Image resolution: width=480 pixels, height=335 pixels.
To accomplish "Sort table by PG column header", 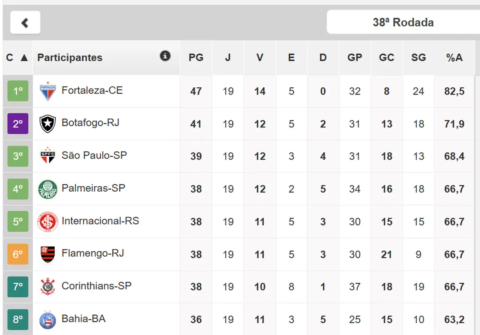I will click(x=196, y=58).
